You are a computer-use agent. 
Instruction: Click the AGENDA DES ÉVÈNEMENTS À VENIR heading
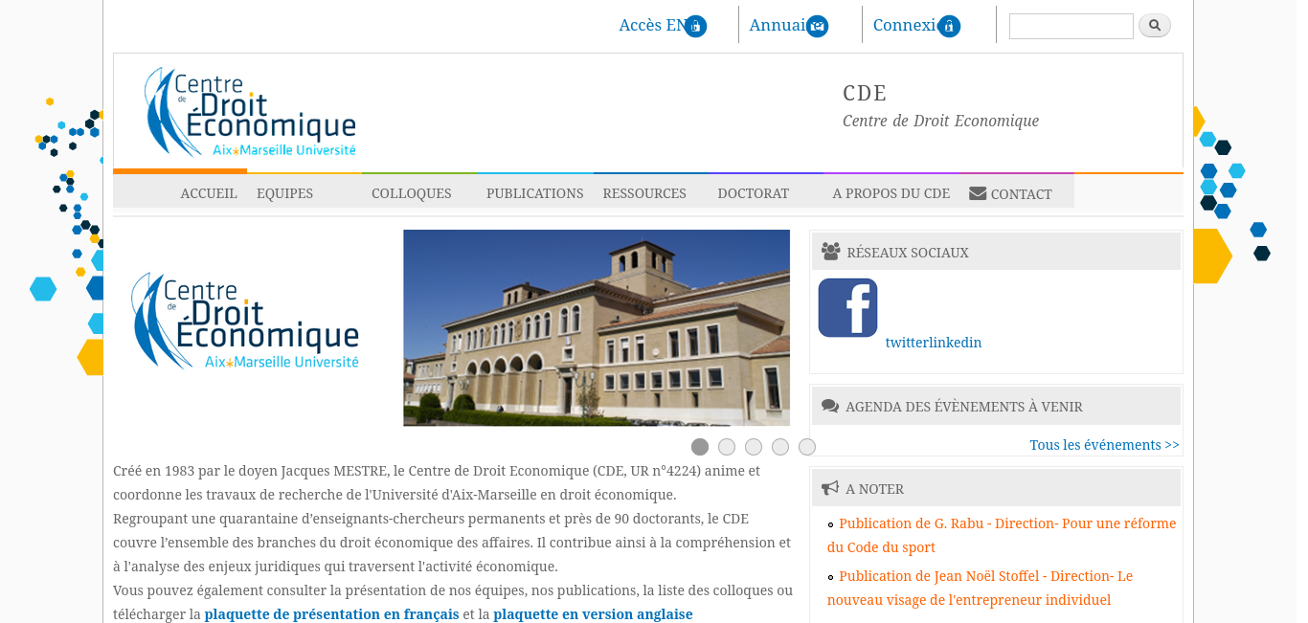964,407
